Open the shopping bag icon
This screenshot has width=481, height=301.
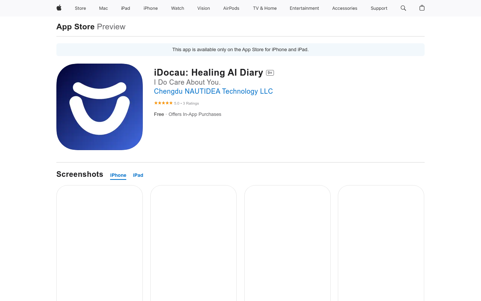point(422,8)
